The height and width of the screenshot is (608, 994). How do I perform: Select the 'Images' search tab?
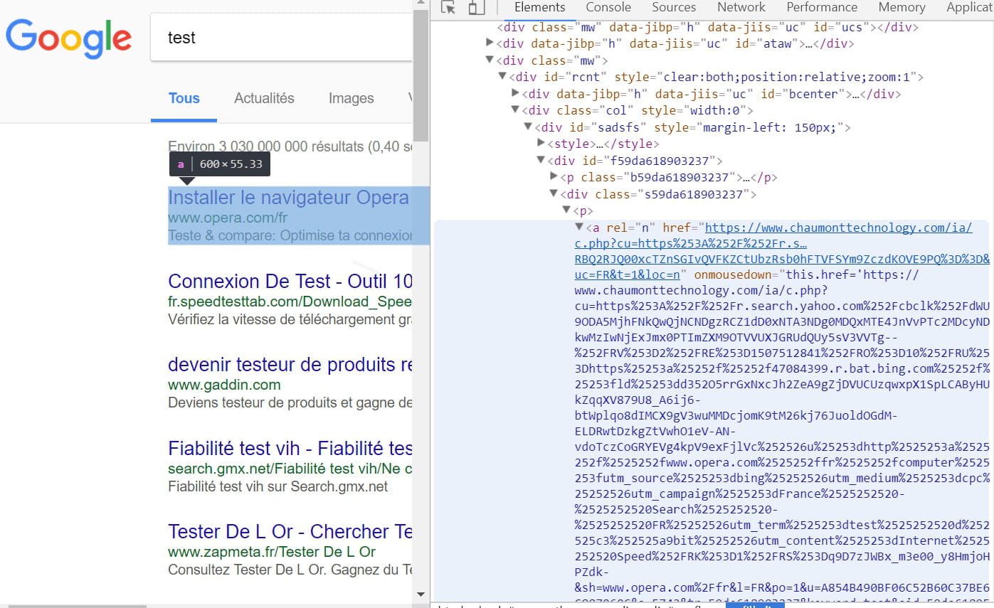(x=351, y=99)
